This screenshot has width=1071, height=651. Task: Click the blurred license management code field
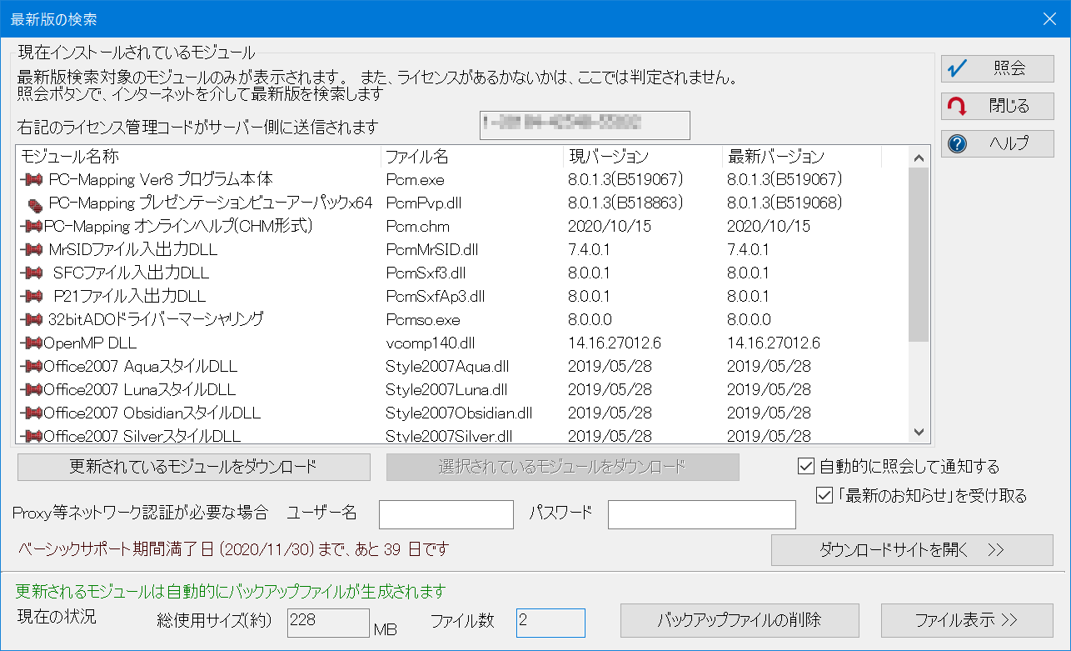click(x=585, y=125)
